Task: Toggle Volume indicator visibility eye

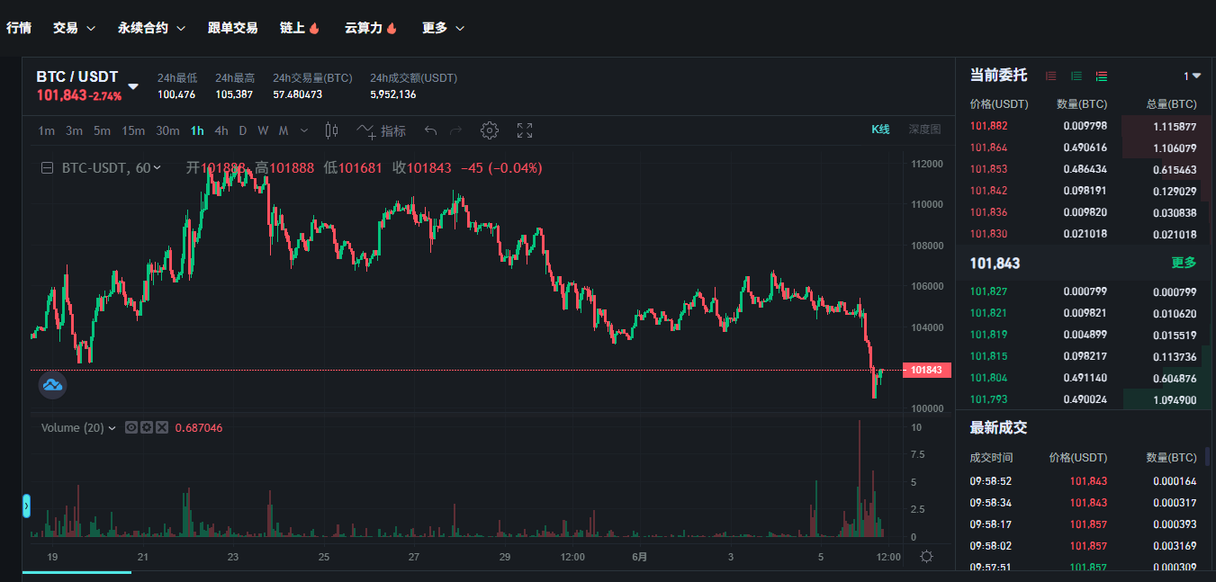Action: [131, 427]
